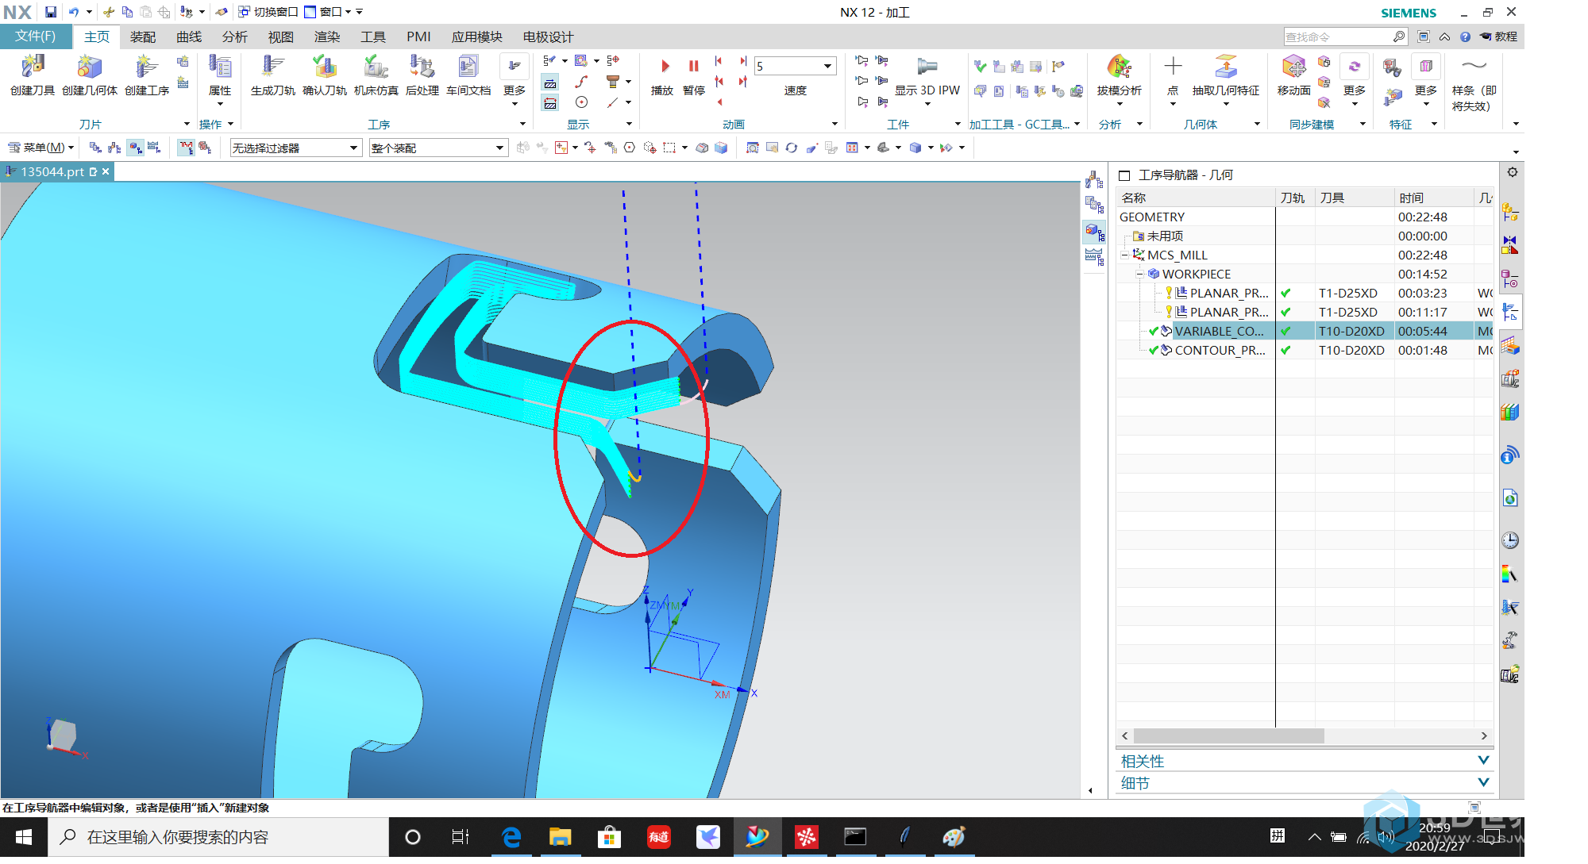The image size is (1588, 864).
Task: Switch to the View (视图) tab
Action: click(281, 36)
